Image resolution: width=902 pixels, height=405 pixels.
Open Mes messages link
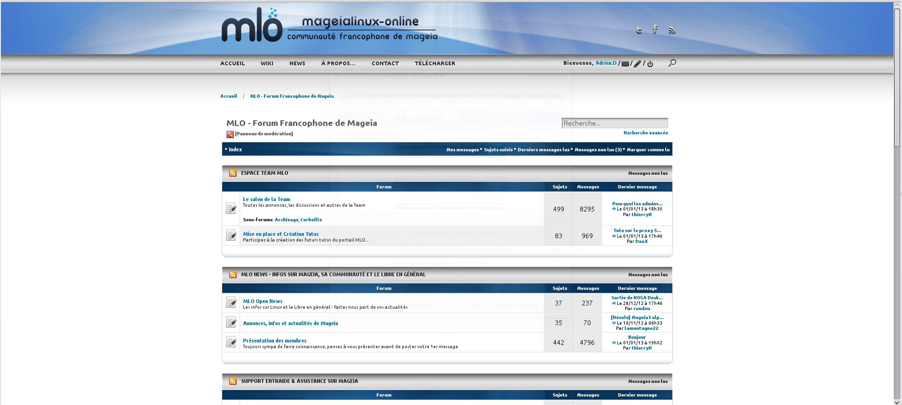463,150
